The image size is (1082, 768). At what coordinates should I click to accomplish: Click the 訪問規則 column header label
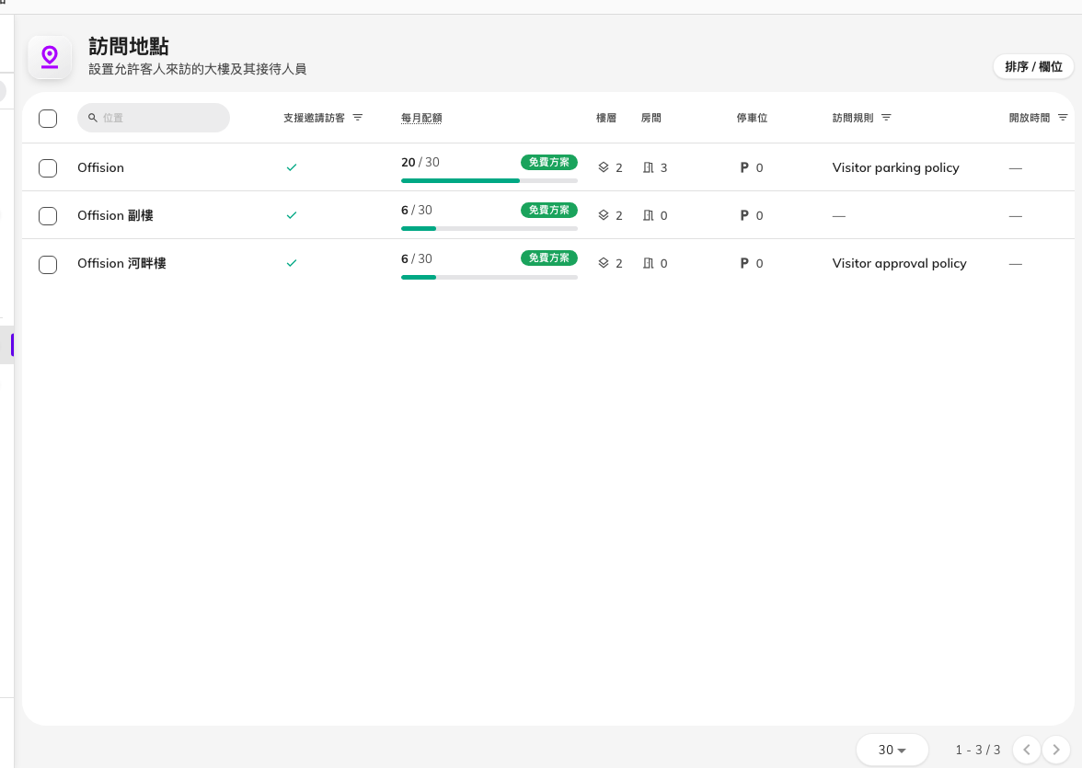853,118
